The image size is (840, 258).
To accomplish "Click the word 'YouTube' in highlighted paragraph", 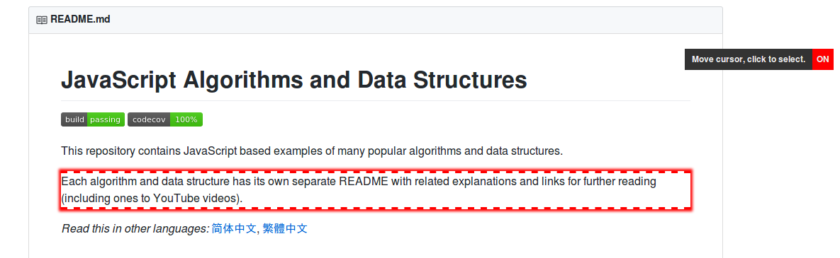I will [177, 198].
